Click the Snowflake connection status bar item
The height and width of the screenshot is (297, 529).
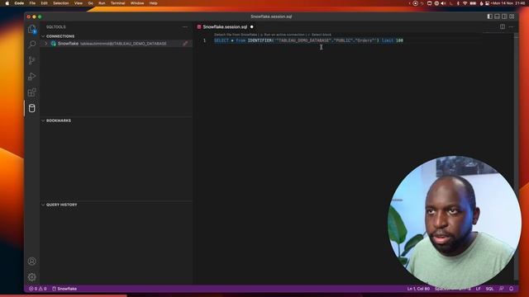pos(64,289)
